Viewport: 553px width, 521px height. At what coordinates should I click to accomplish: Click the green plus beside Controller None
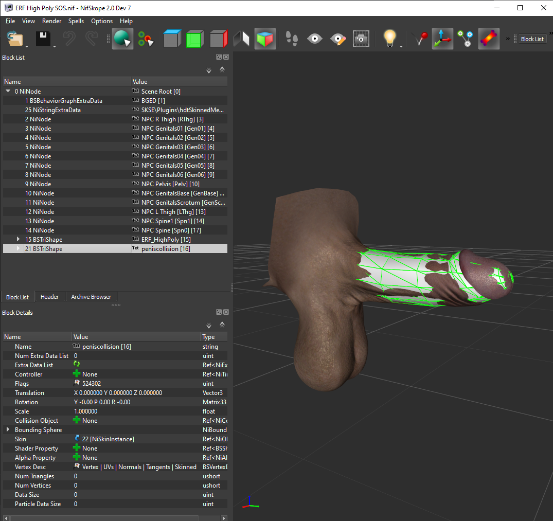(77, 373)
